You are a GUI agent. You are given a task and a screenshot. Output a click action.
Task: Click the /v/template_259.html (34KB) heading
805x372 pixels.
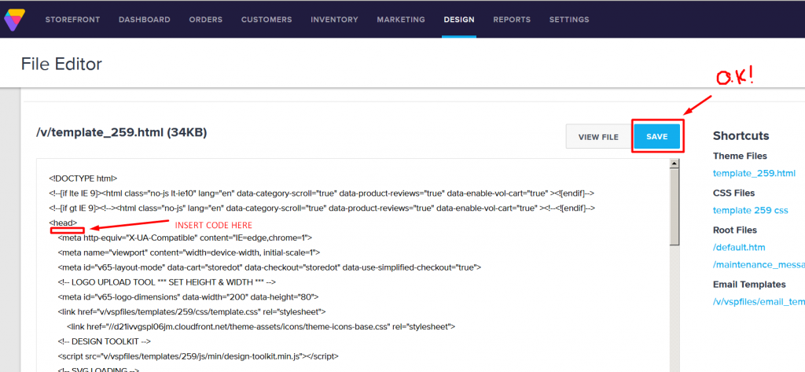[x=121, y=133]
